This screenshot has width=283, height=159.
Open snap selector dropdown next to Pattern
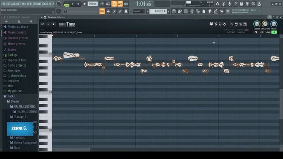point(138,11)
